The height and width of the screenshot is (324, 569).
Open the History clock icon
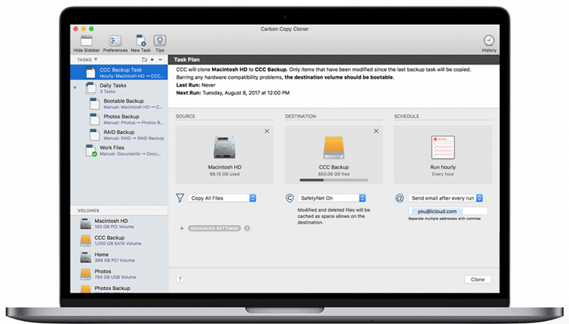click(x=489, y=40)
